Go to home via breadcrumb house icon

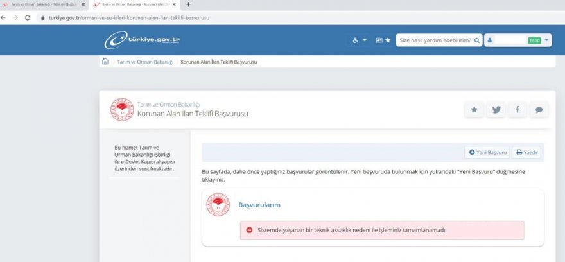pos(105,62)
